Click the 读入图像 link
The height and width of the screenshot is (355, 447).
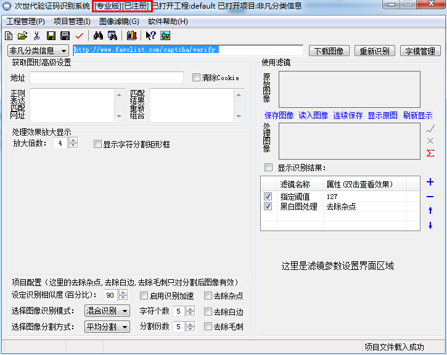(x=313, y=115)
